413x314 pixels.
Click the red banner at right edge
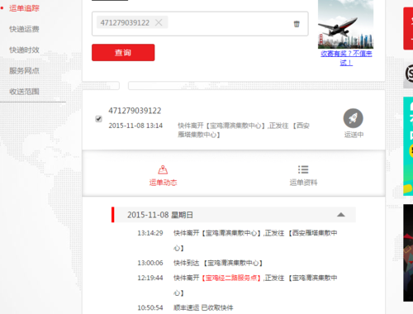[x=408, y=28]
